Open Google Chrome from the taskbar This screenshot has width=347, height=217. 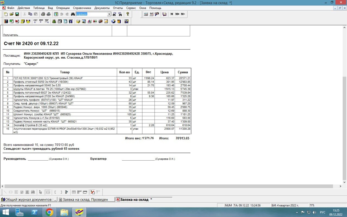[49, 212]
